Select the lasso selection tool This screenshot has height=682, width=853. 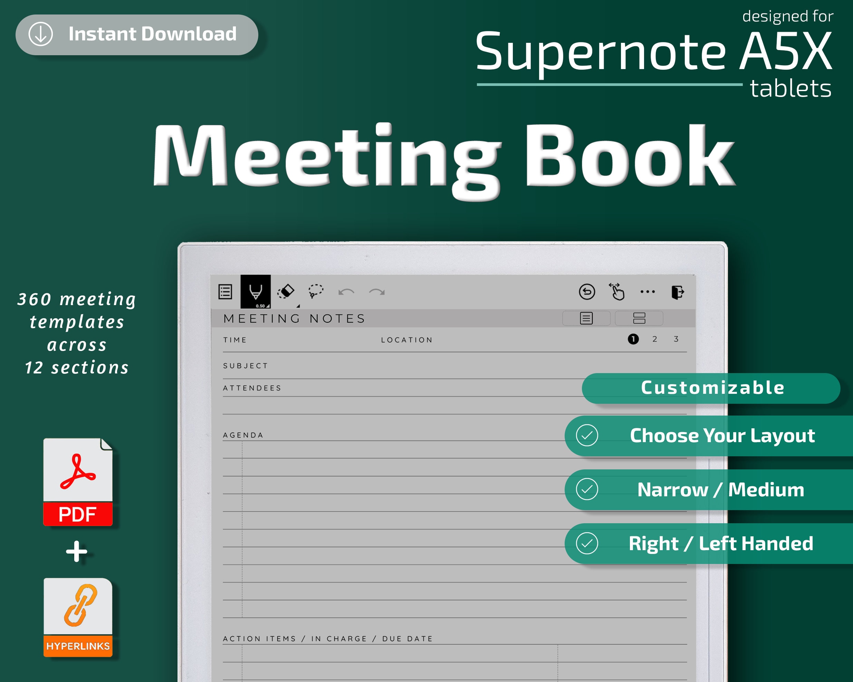click(316, 291)
